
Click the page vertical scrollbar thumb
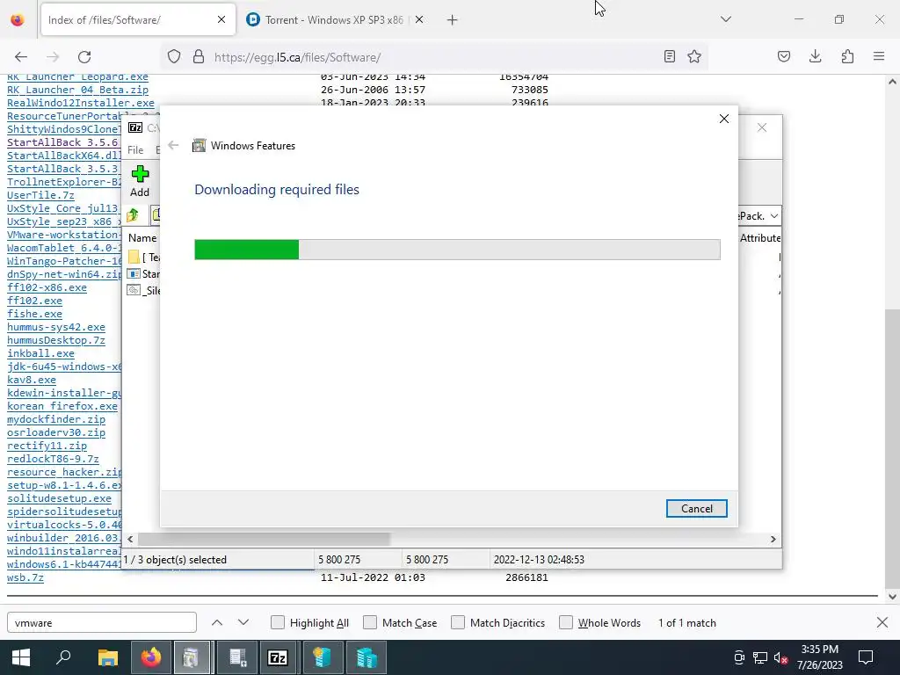[892, 447]
